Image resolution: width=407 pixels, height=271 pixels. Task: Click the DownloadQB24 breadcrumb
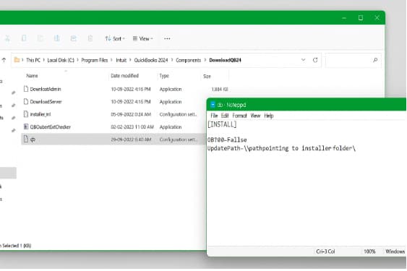pos(225,60)
